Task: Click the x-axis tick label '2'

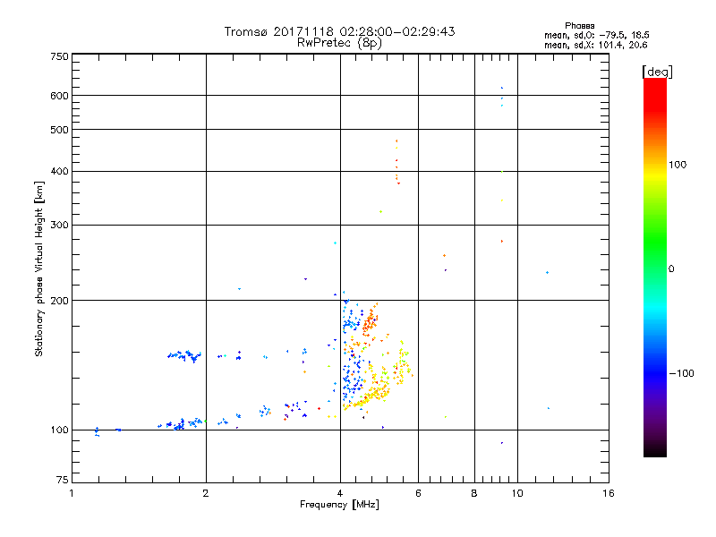Action: click(206, 493)
